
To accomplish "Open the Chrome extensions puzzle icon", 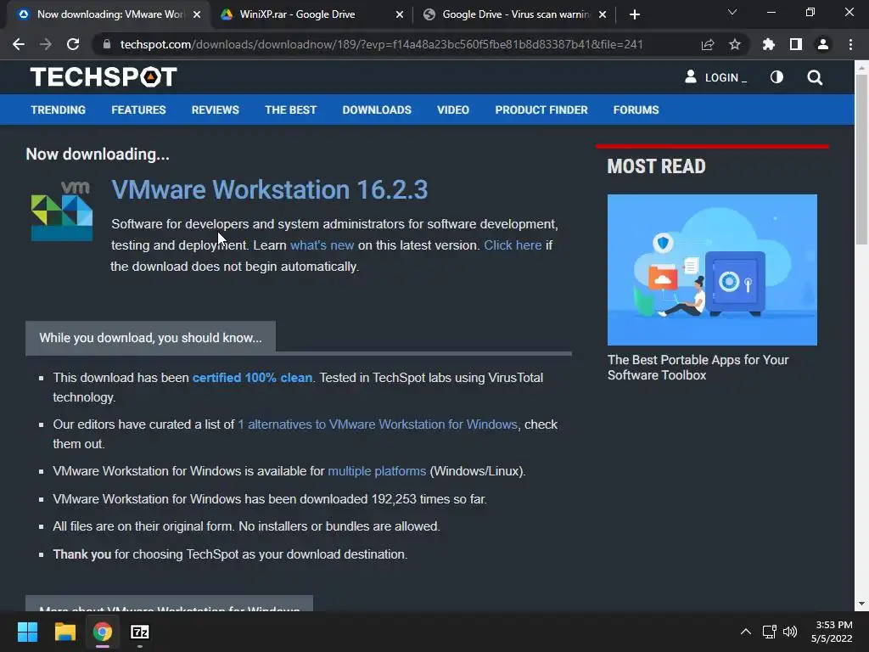I will [x=769, y=44].
